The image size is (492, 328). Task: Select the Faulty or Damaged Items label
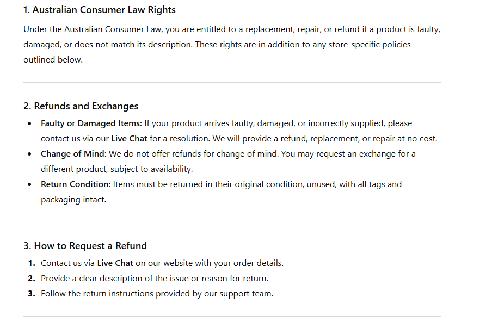tap(91, 123)
